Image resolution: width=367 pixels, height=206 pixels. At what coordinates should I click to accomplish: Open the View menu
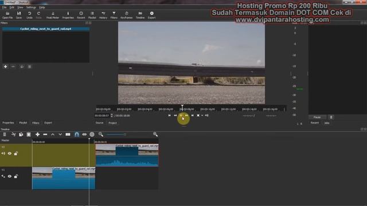tap(21, 7)
